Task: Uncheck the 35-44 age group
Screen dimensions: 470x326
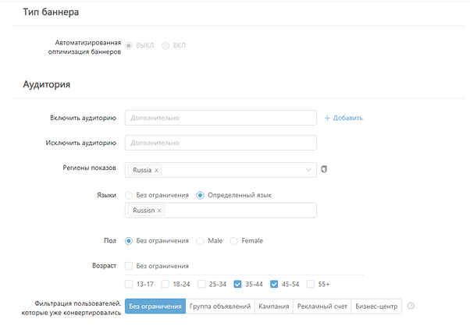Action: 237,284
